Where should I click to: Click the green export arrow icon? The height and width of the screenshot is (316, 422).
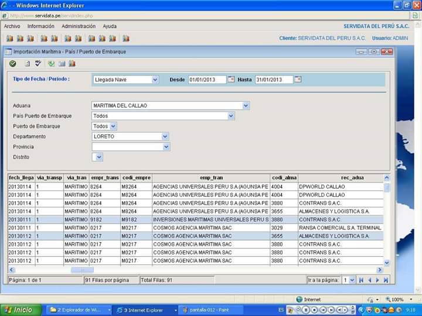tap(51, 63)
